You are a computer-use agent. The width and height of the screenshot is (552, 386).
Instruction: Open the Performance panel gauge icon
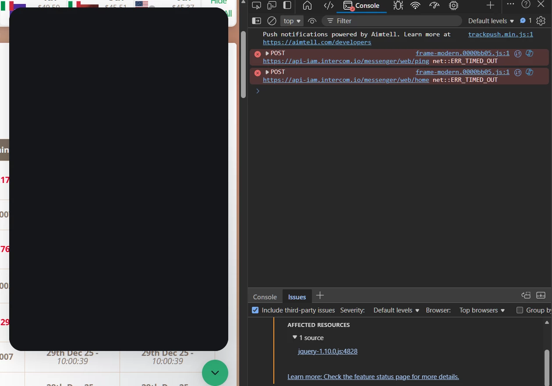[x=434, y=5]
